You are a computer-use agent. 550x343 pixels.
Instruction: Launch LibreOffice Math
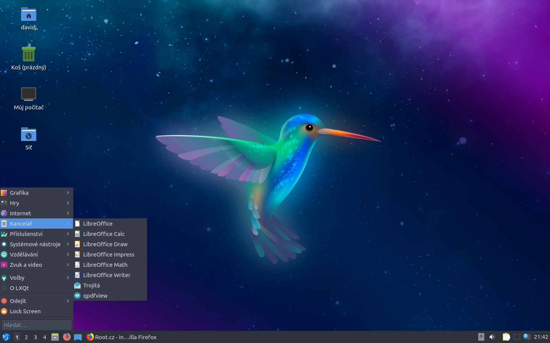coord(105,264)
